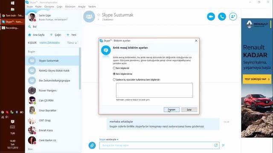Viewport: 273px width, 153px height.
Task: Click the Bul search field
Action: (x=53, y=27)
